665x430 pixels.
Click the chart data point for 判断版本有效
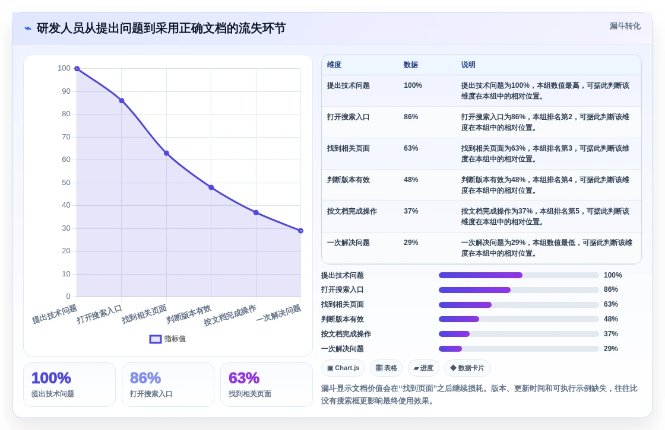click(211, 187)
